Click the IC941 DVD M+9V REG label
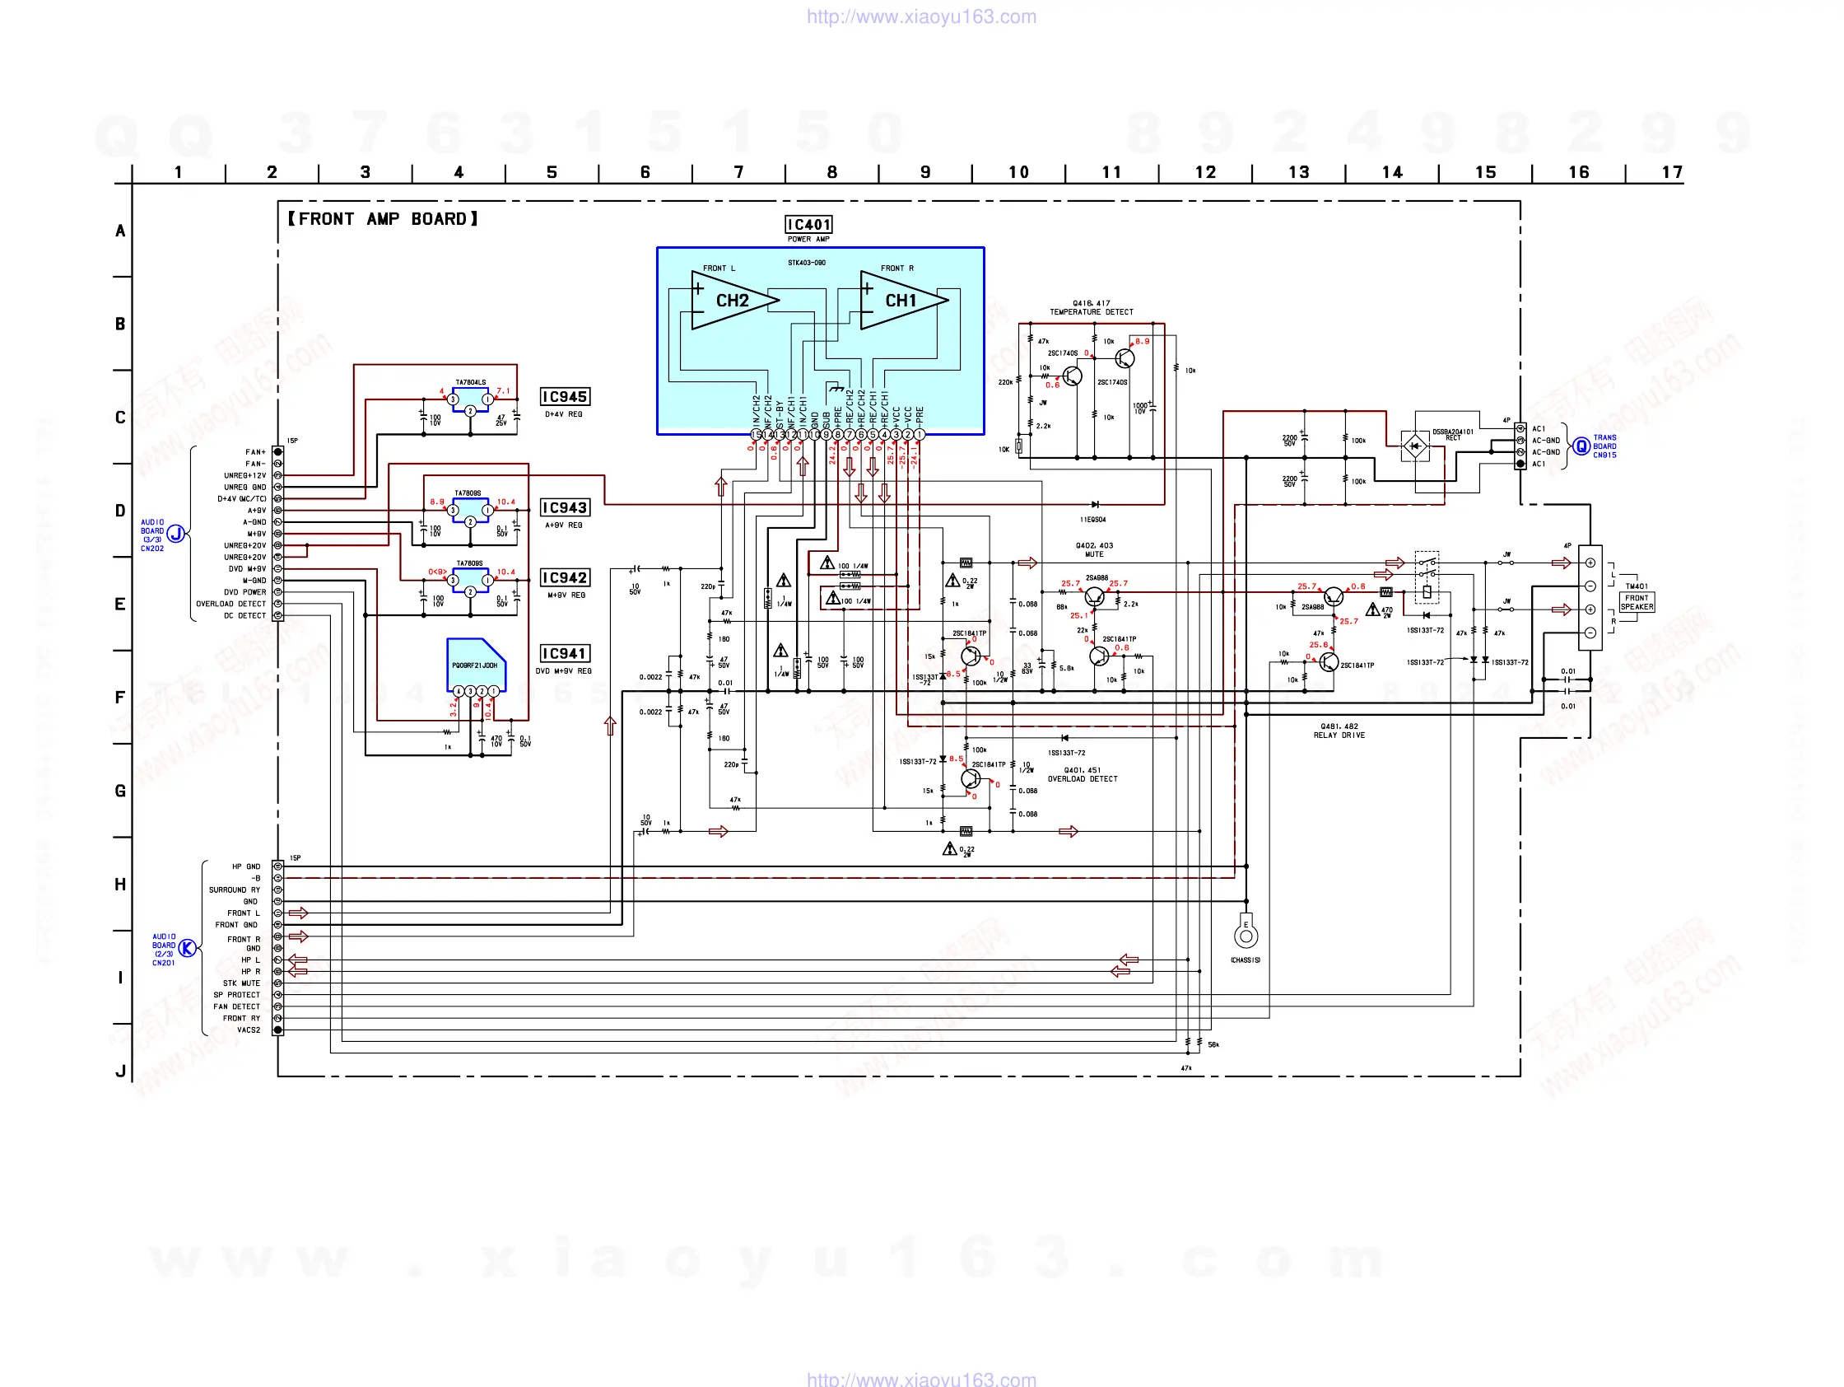 click(x=565, y=654)
